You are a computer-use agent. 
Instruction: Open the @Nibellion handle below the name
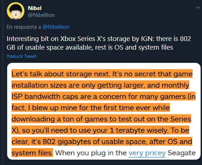(41, 15)
